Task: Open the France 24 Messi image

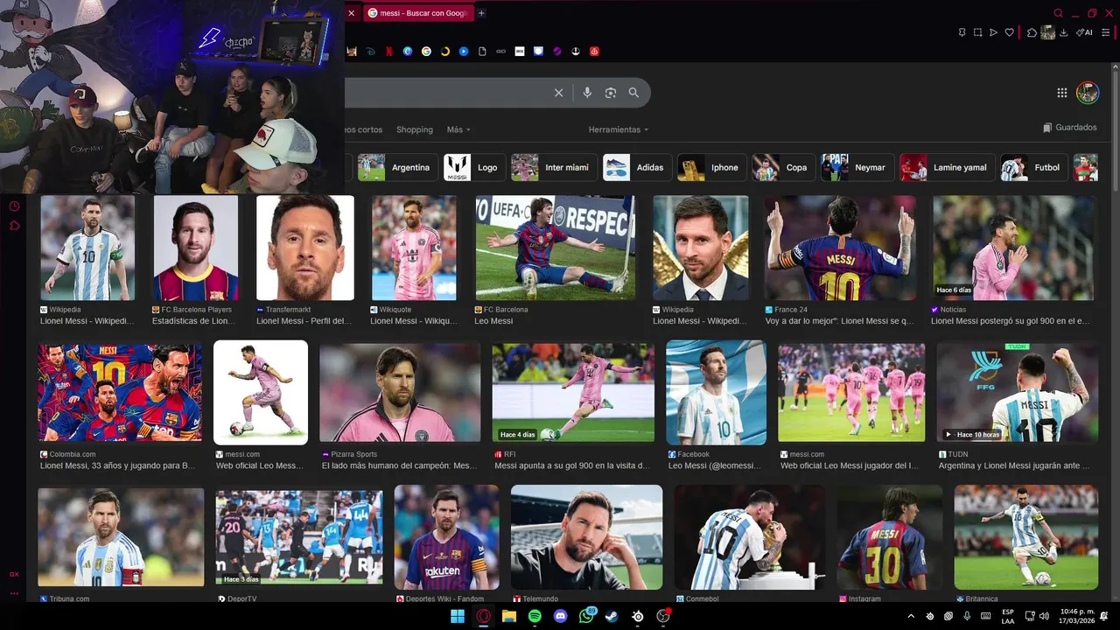Action: pos(840,248)
